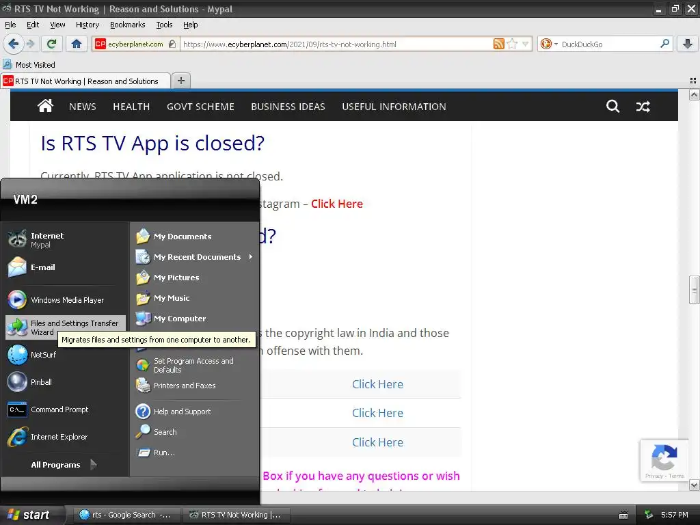Viewport: 700px width, 525px height.
Task: Launch Internet Explorer
Action: coord(66,437)
